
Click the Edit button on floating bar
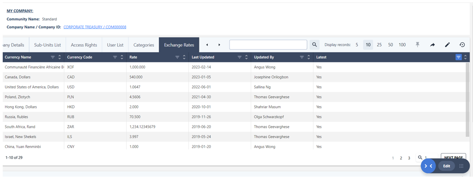point(446,166)
